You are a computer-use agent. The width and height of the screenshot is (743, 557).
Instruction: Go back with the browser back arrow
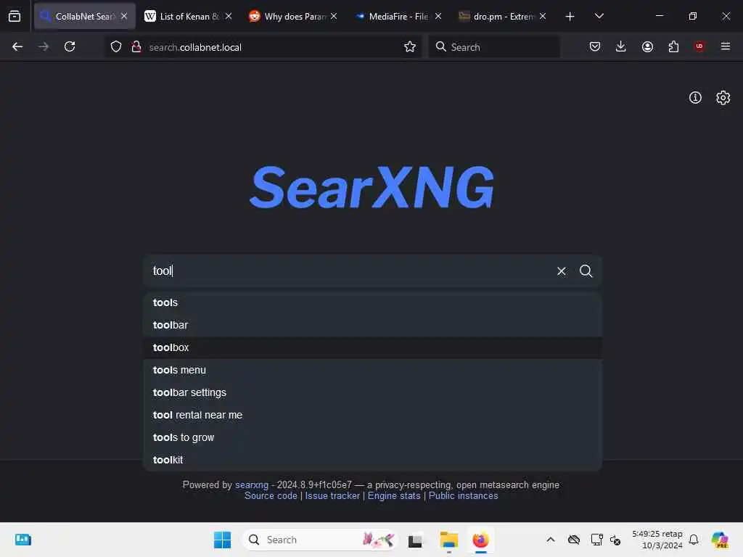pyautogui.click(x=17, y=46)
